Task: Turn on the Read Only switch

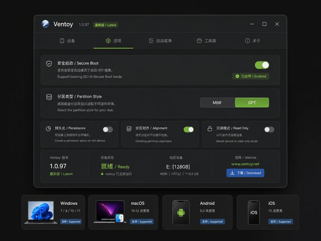Action: point(269,129)
